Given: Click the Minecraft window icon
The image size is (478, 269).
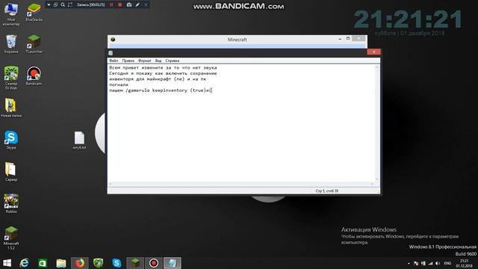Looking at the screenshot, I should 113,40.
